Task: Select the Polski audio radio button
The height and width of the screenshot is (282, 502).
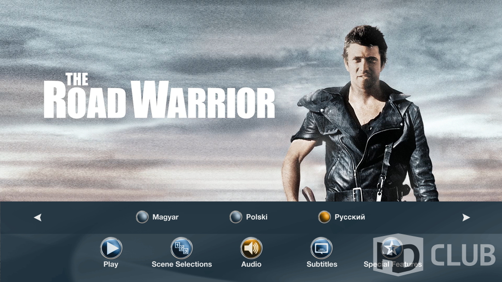Action: tap(236, 217)
